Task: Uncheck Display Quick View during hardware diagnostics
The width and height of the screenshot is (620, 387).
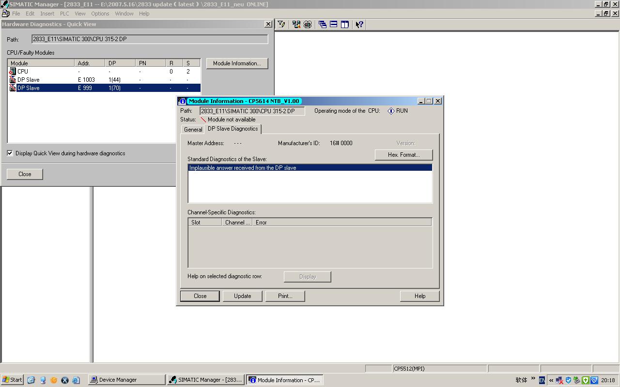Action: [10, 153]
